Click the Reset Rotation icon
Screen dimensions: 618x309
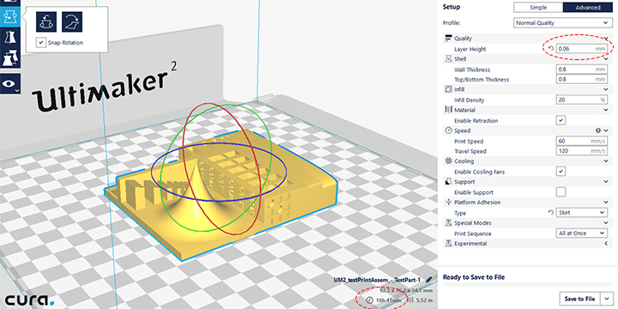[46, 21]
